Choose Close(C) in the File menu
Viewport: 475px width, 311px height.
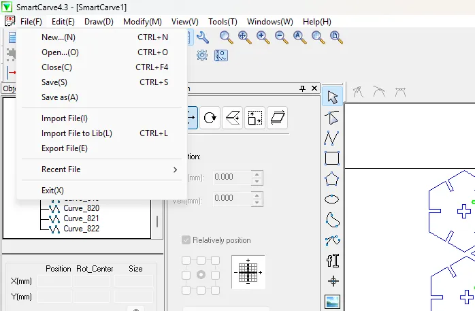pyautogui.click(x=102, y=67)
